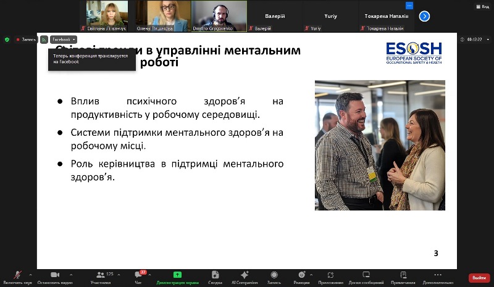Viewport: 494px width, 287px height.
Task: Expand the reactions options arrow
Action: (311, 275)
